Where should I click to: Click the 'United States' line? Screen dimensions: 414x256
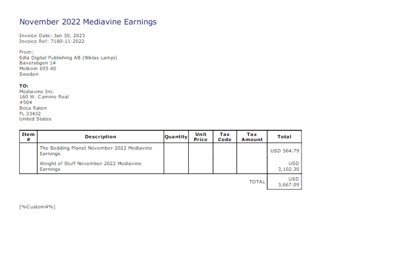pos(35,119)
